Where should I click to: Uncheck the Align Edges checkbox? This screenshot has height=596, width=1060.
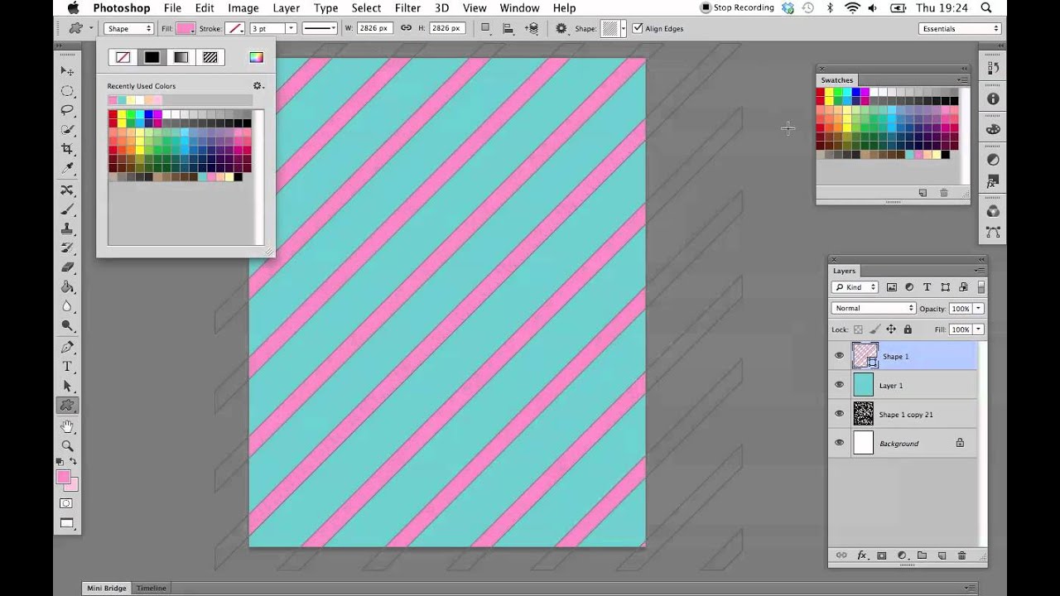637,28
